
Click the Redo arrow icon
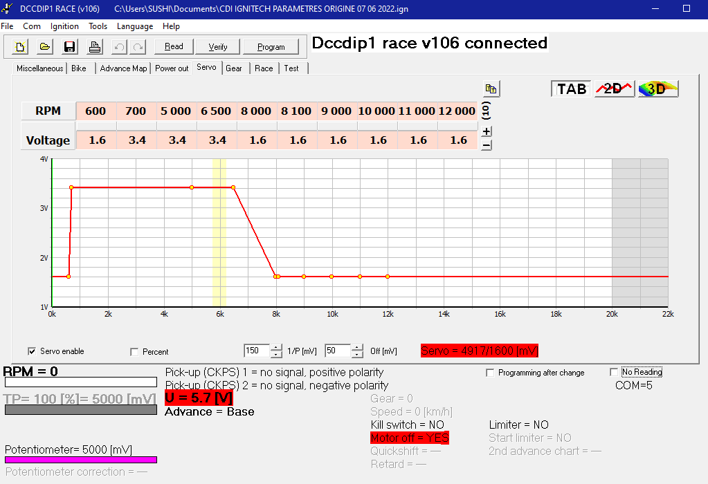tap(138, 47)
